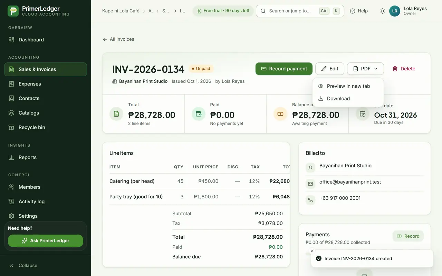Click the LR user avatar
Viewport: 442px width, 276px height.
pyautogui.click(x=395, y=11)
